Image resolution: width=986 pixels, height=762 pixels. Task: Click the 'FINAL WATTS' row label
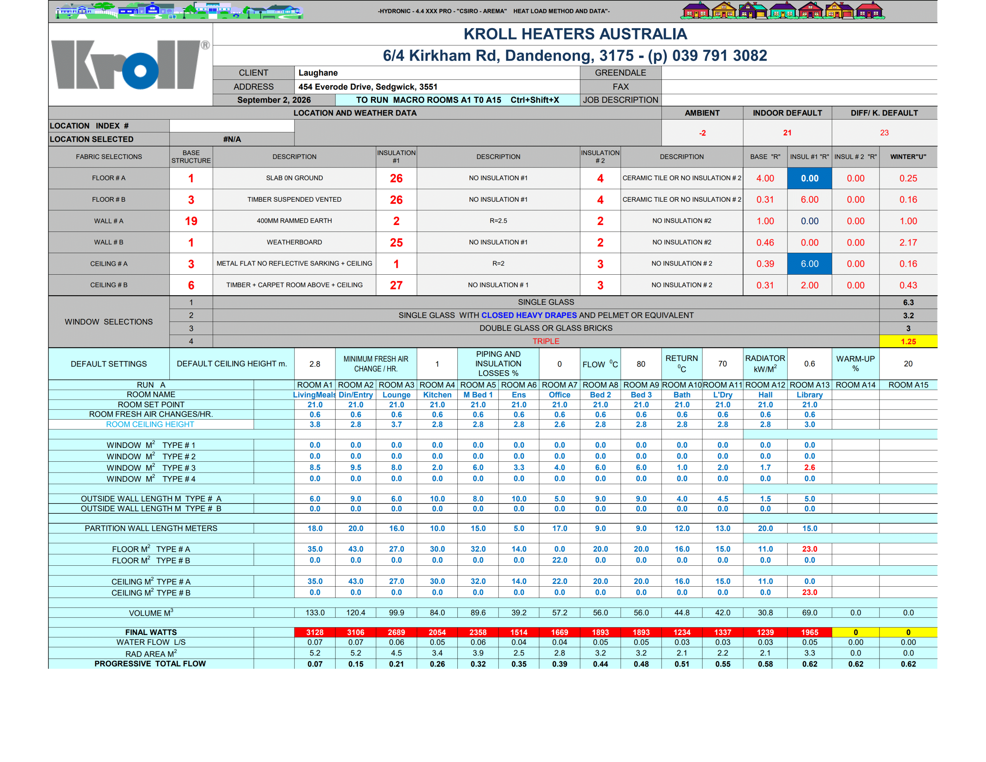coord(151,632)
